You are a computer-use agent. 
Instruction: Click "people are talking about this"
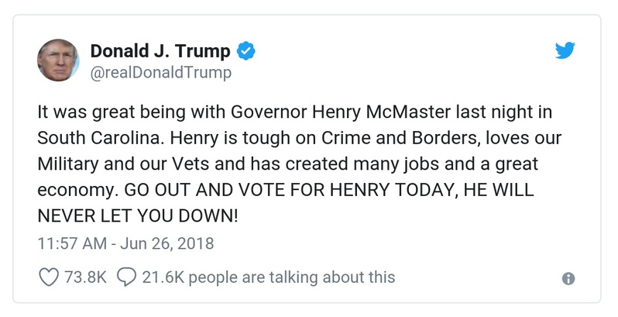coord(293,277)
